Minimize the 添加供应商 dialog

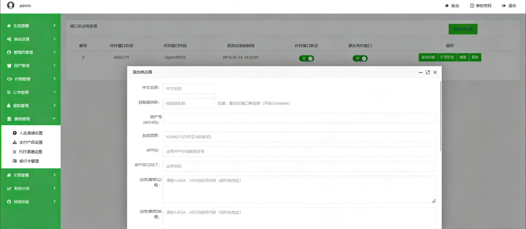point(420,72)
